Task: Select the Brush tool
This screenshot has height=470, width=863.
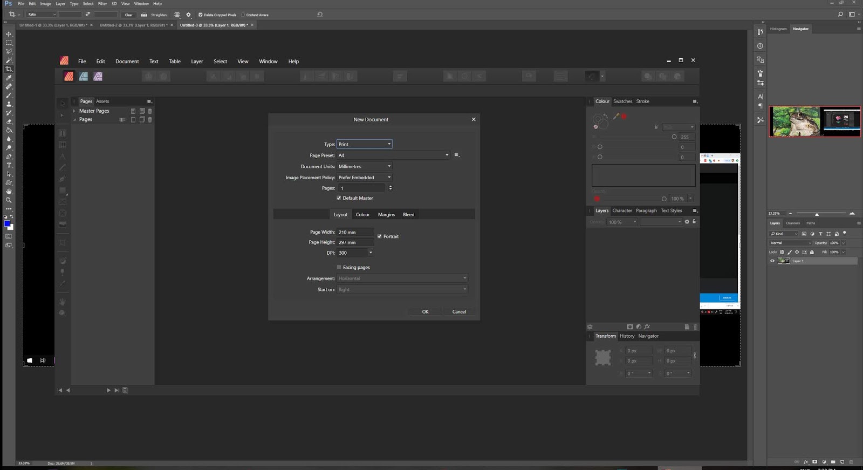Action: (9, 96)
